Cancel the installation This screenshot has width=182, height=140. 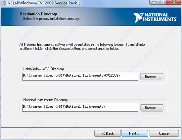coord(164,133)
